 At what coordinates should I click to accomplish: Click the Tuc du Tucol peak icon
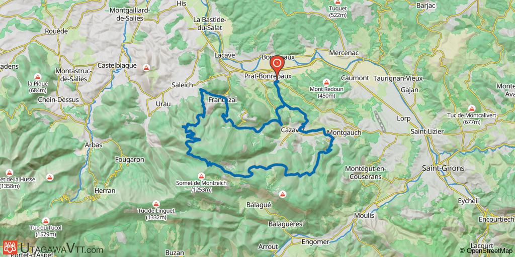point(46,221)
